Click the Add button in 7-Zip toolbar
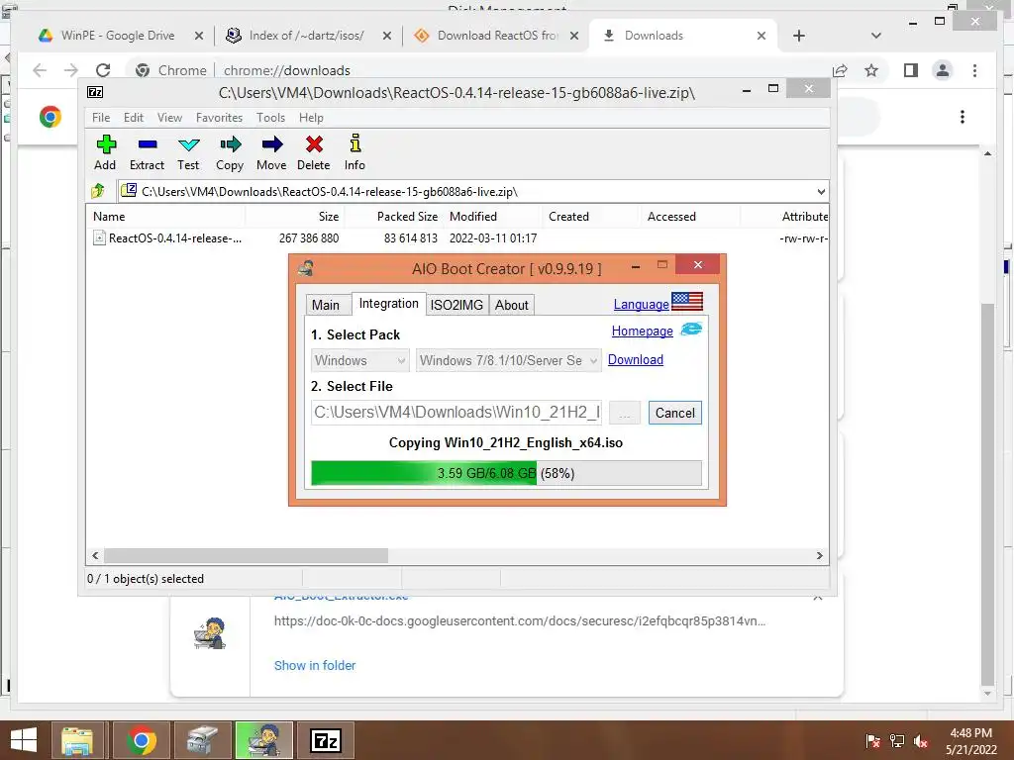The height and width of the screenshot is (760, 1014). [105, 153]
